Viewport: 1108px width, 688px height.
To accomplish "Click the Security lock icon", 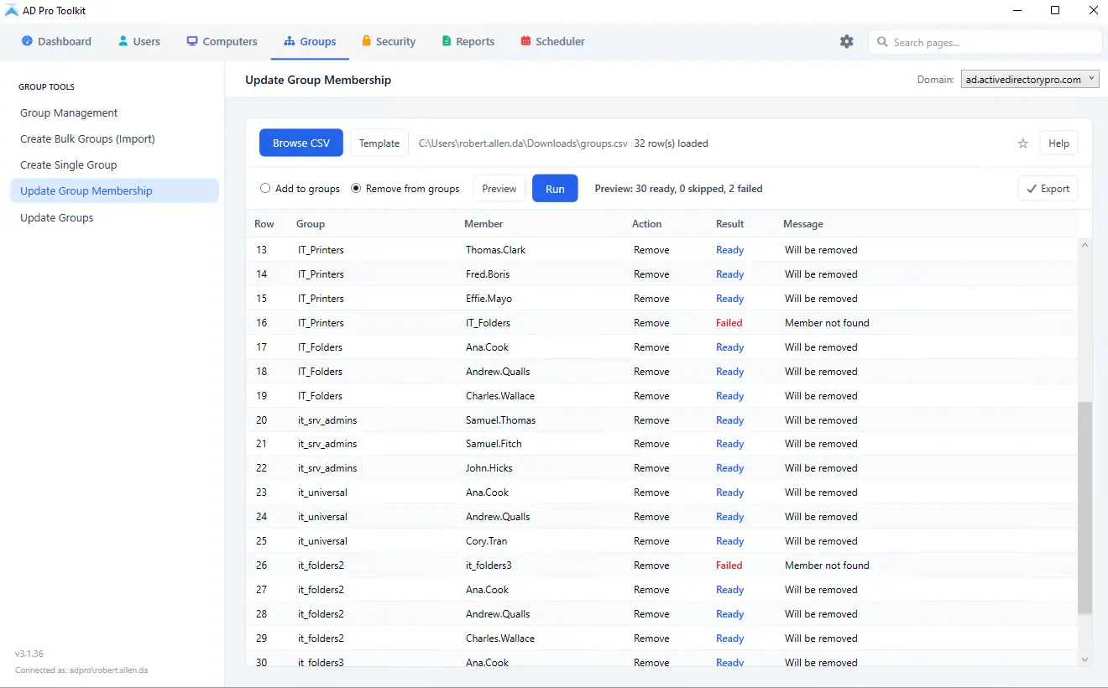I will pos(367,40).
